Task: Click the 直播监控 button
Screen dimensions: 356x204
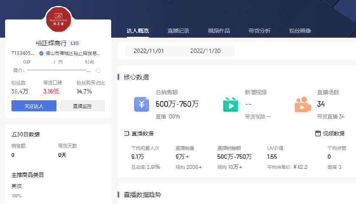Action: [x=82, y=106]
